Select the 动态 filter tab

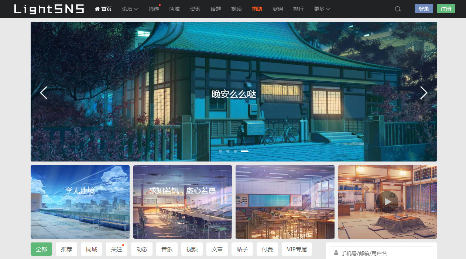coord(142,249)
